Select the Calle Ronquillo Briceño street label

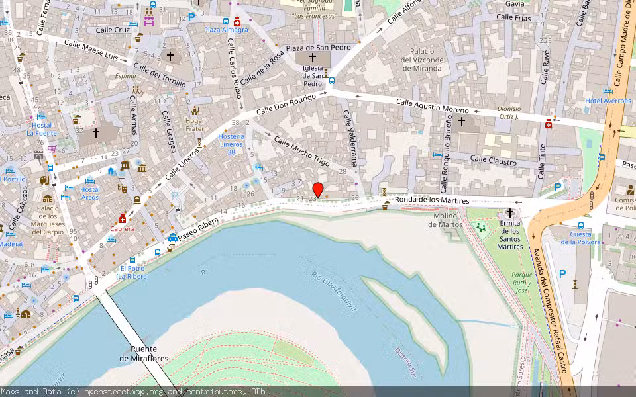coord(446,154)
